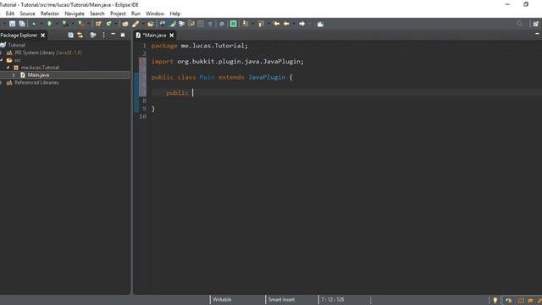Click the Save toolbar icon
Image resolution: width=542 pixels, height=305 pixels.
pyautogui.click(x=12, y=24)
